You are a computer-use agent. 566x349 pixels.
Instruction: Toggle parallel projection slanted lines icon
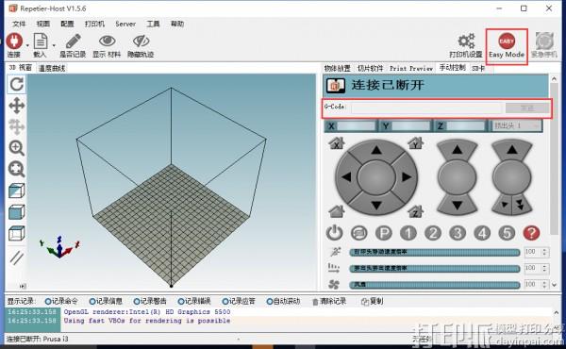tap(17, 258)
